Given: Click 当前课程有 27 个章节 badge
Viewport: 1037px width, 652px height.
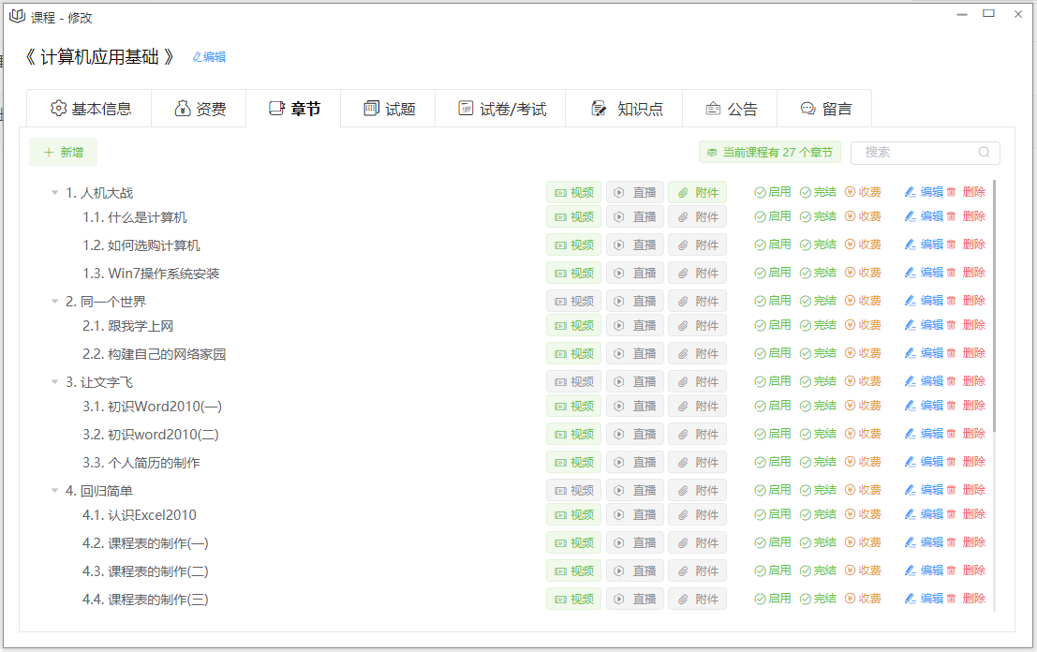Looking at the screenshot, I should coord(770,152).
